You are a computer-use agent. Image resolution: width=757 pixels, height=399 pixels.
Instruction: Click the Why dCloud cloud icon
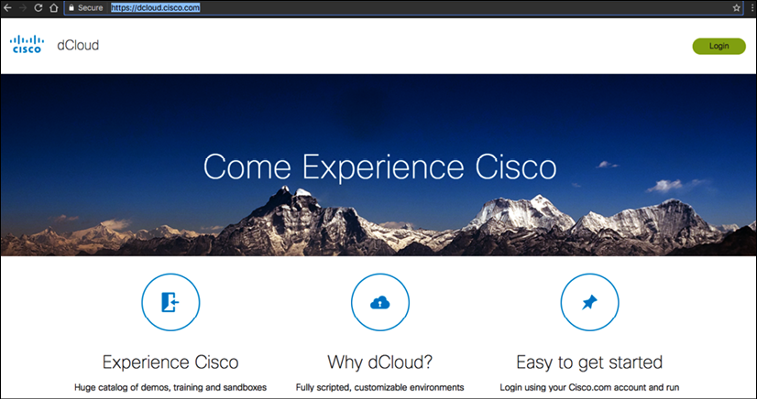click(380, 302)
